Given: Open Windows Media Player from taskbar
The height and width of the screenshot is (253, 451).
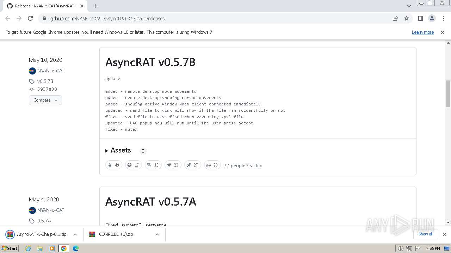Looking at the screenshot, I should [52, 248].
